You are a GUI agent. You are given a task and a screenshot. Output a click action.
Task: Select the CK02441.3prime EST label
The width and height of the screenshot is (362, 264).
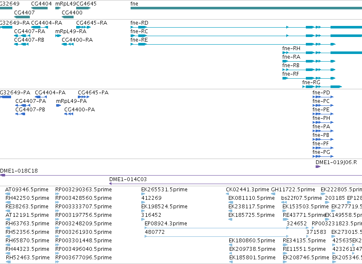[248, 190]
